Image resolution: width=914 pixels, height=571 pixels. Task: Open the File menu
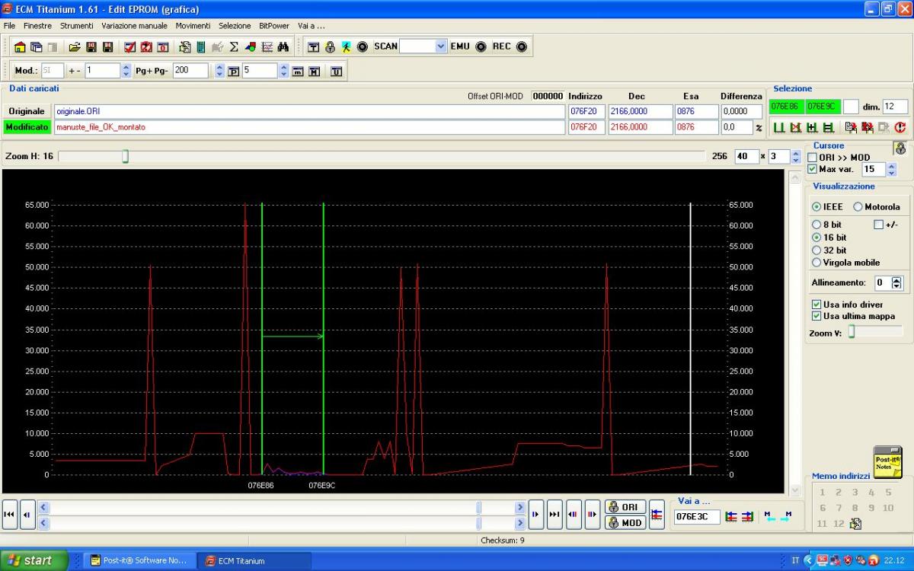tap(9, 26)
